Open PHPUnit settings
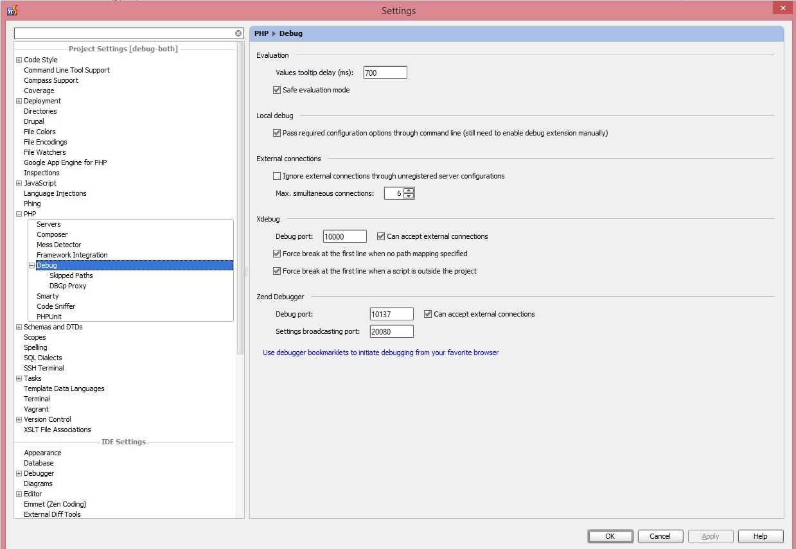796x549 pixels. pyautogui.click(x=49, y=317)
